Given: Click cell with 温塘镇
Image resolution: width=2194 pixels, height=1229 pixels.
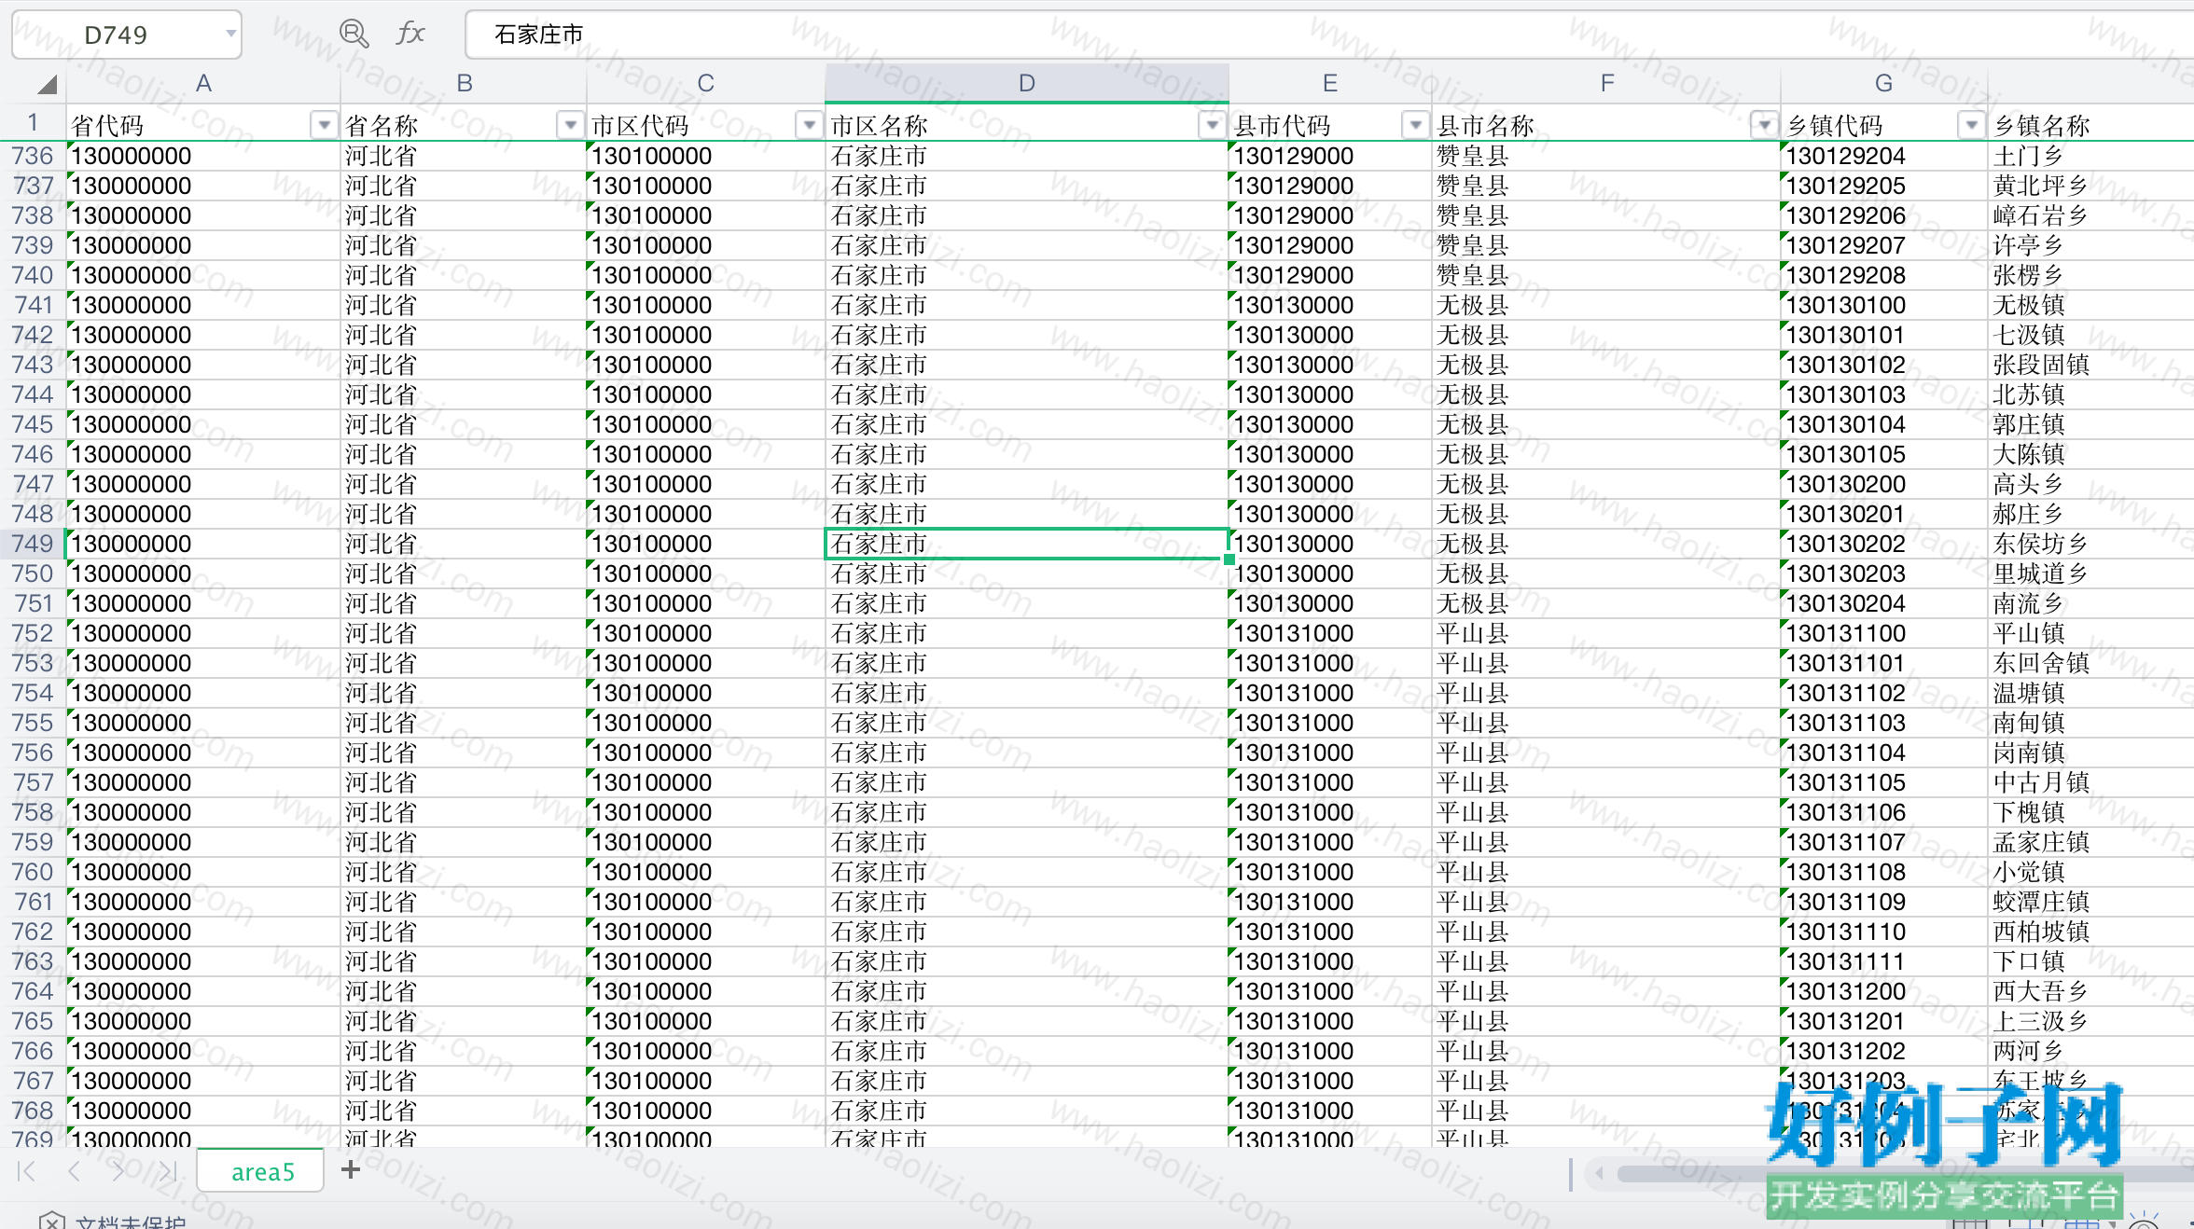Looking at the screenshot, I should pyautogui.click(x=2090, y=693).
